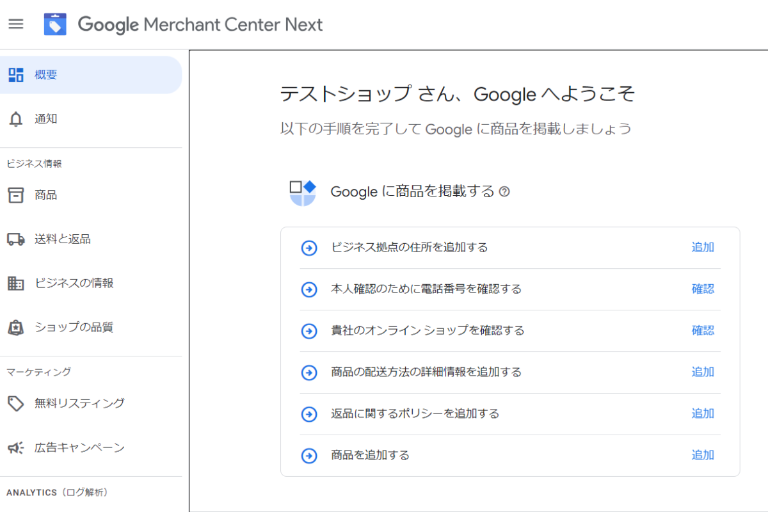Click the 概要 dashboard icon
This screenshot has height=512, width=768.
point(16,75)
